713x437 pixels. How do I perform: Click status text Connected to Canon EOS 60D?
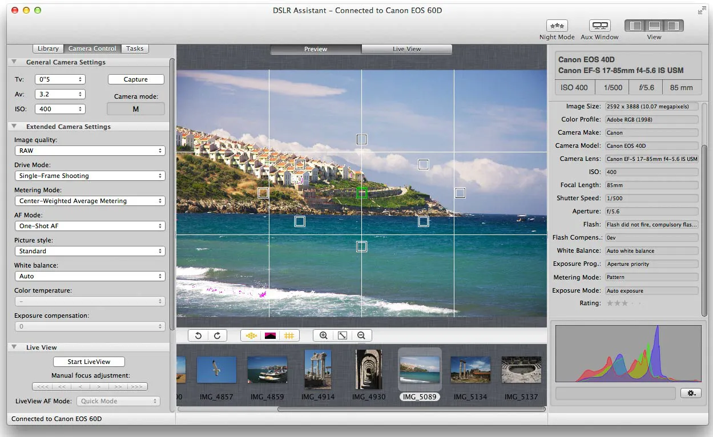(x=57, y=419)
